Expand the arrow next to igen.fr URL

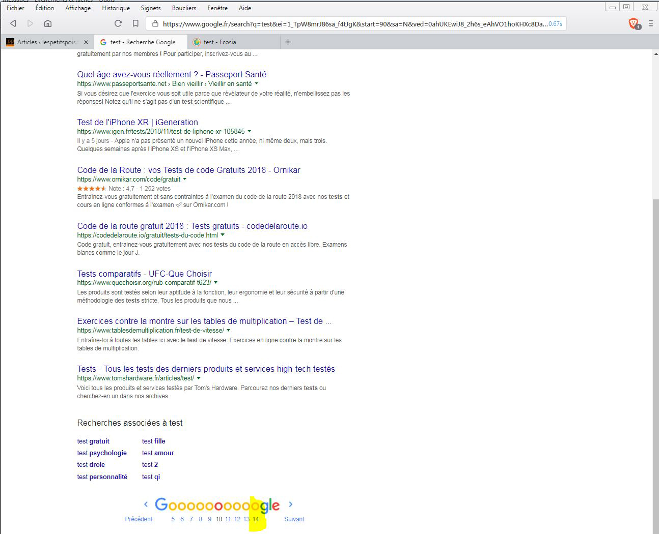click(x=249, y=131)
